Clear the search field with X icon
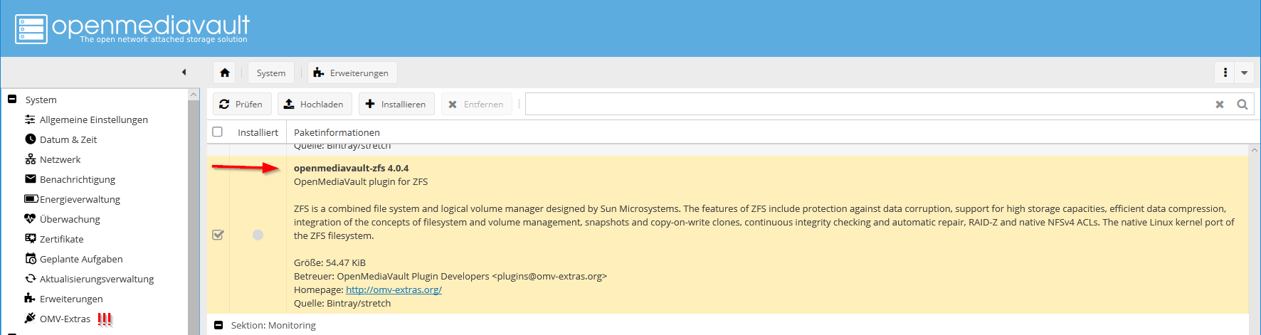1261x335 pixels. 1219,105
